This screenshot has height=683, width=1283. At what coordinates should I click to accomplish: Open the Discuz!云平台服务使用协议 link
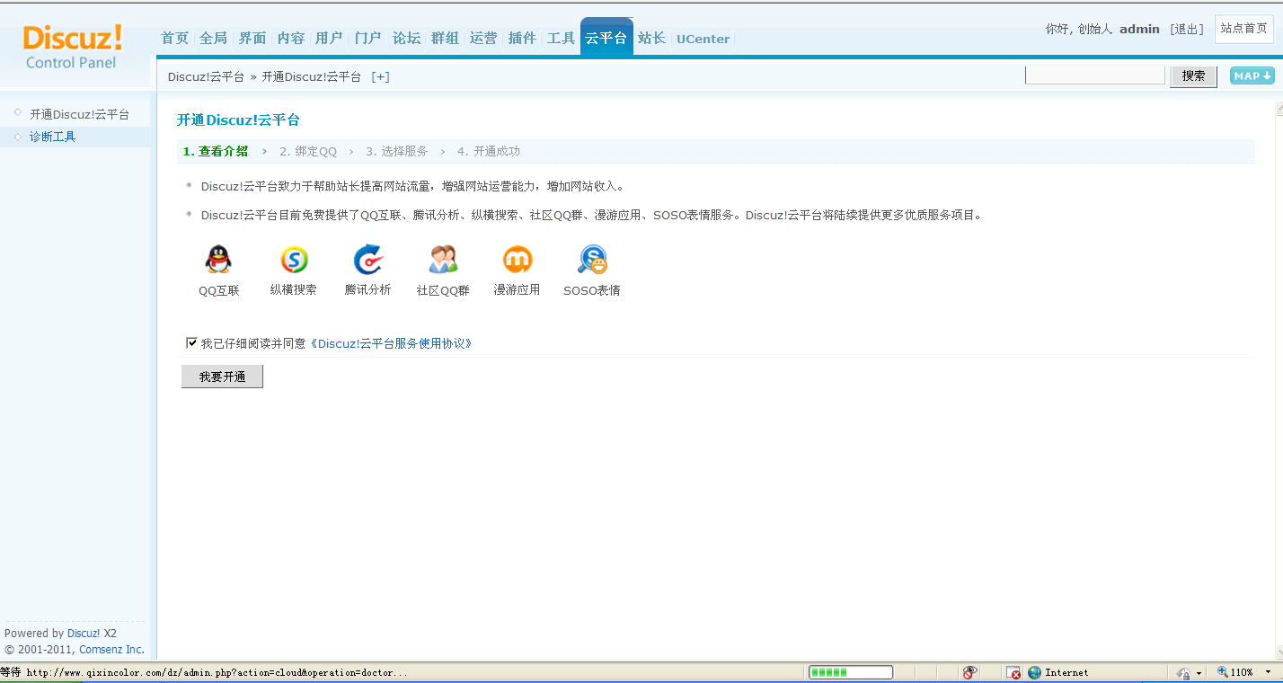click(391, 343)
